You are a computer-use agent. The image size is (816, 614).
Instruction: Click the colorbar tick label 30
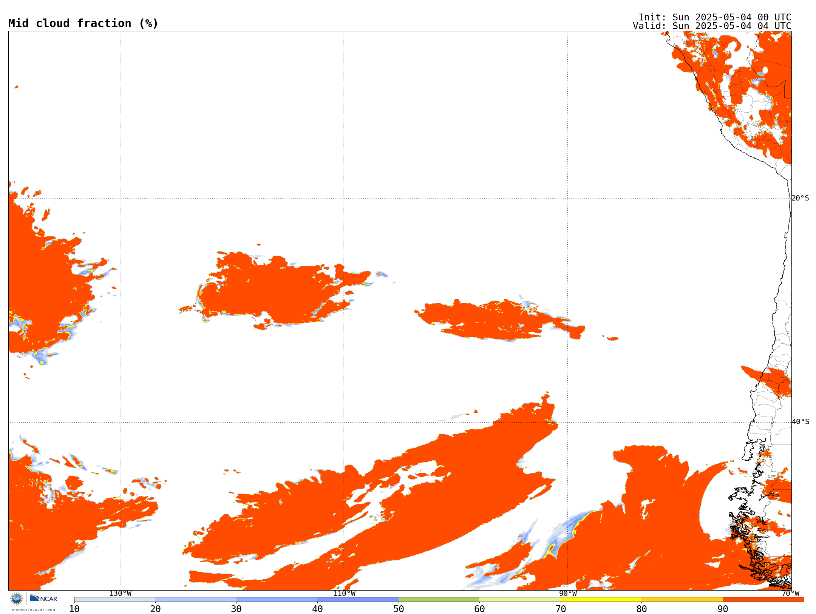point(236,609)
